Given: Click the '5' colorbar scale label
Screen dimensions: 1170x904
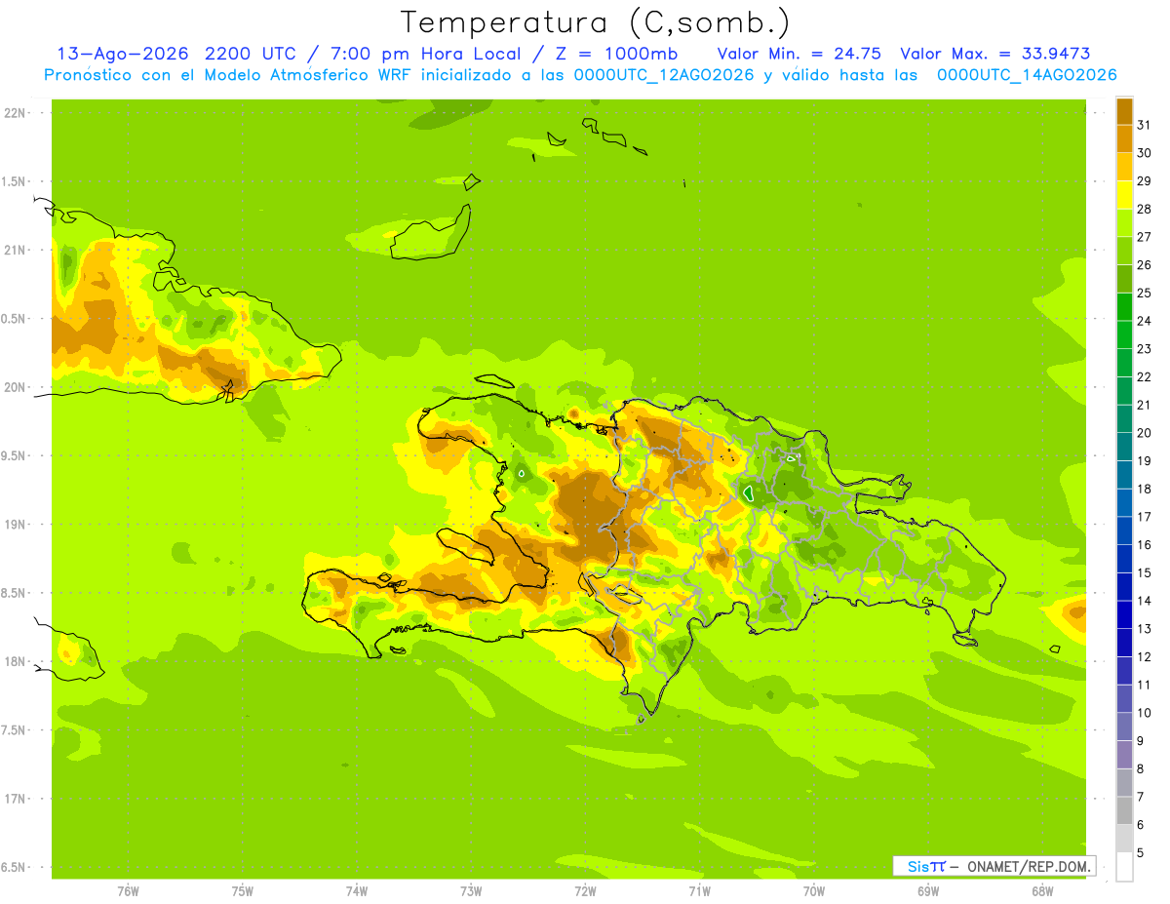Looking at the screenshot, I should pos(1141,853).
